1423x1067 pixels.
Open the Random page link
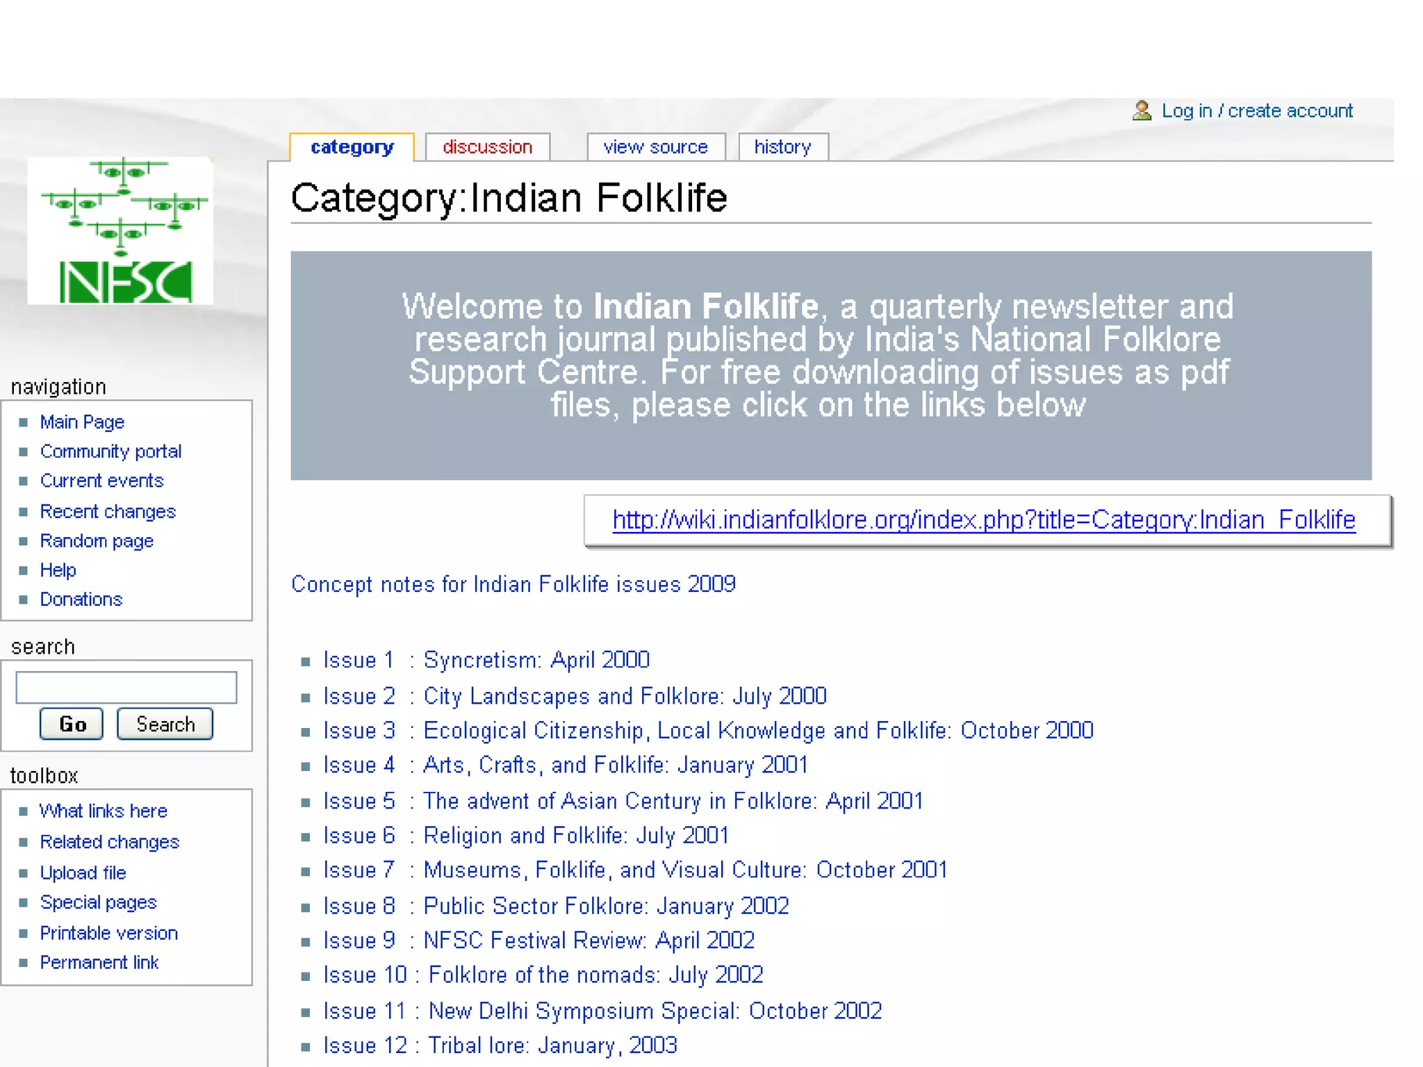[97, 540]
